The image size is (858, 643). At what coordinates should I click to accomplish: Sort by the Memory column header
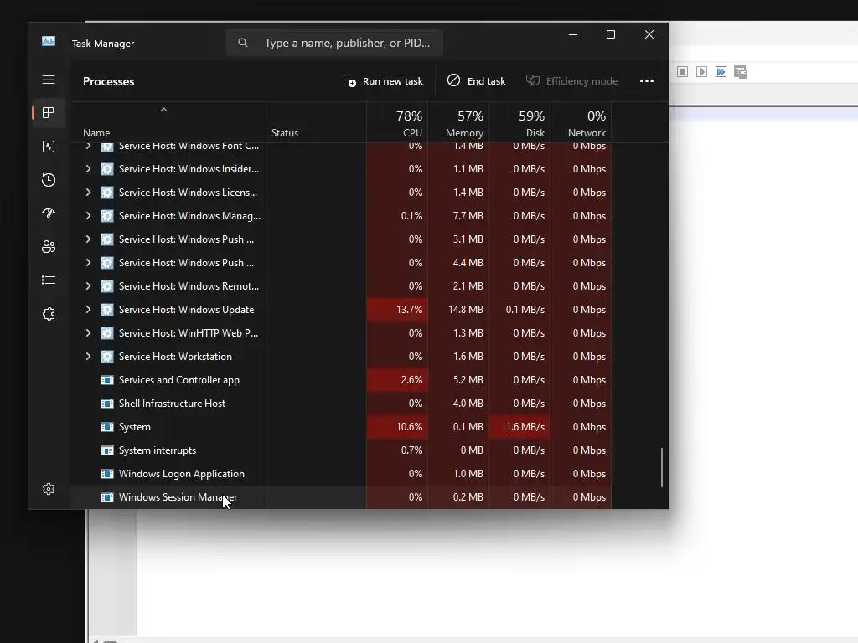458,122
